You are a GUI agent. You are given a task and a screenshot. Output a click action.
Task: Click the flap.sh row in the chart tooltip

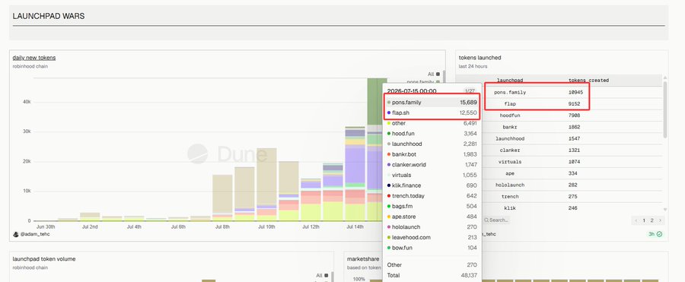pyautogui.click(x=432, y=112)
